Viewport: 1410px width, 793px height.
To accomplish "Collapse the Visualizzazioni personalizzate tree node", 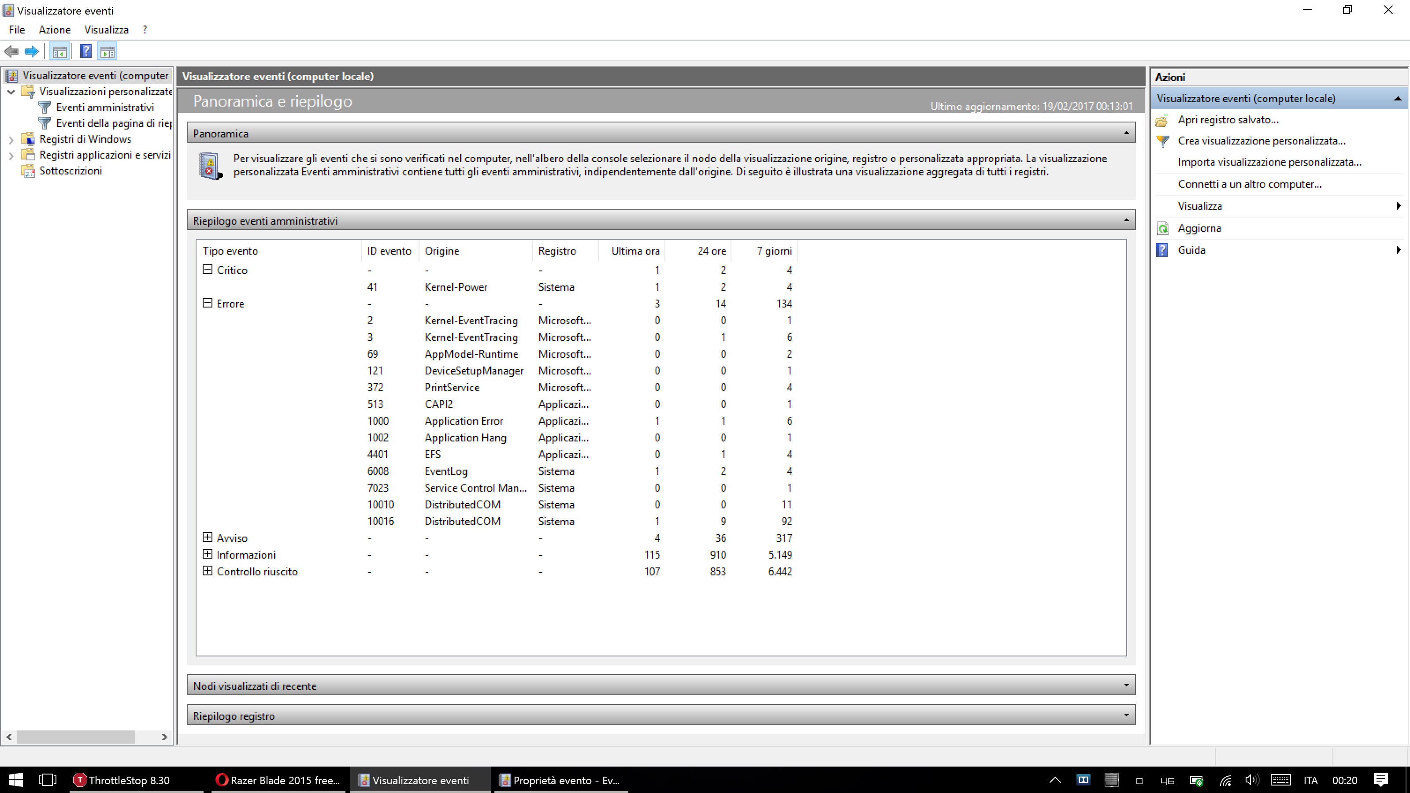I will tap(11, 92).
